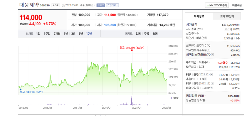Screen dimensions: 244x116
Task: Select the 3년 line chart period
Action: pos(73,34)
